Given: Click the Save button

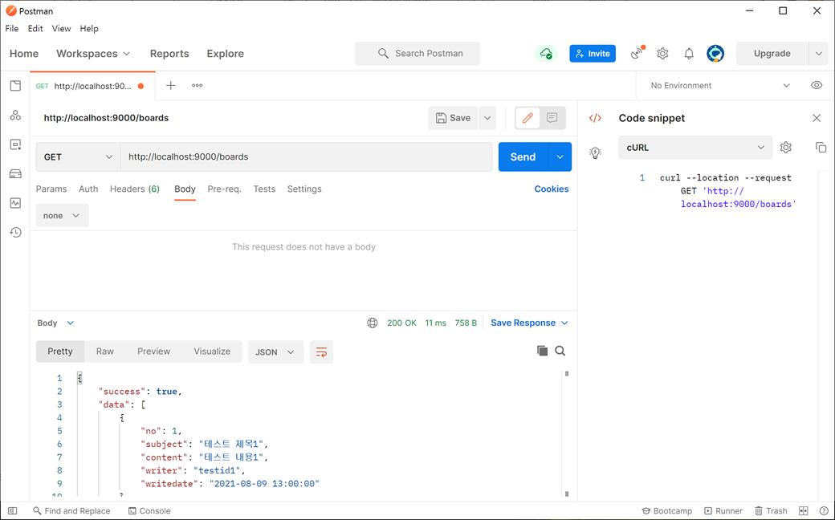Looking at the screenshot, I should point(453,118).
